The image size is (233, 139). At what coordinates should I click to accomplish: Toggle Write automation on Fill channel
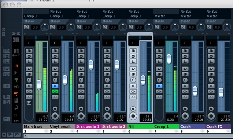[133, 74]
